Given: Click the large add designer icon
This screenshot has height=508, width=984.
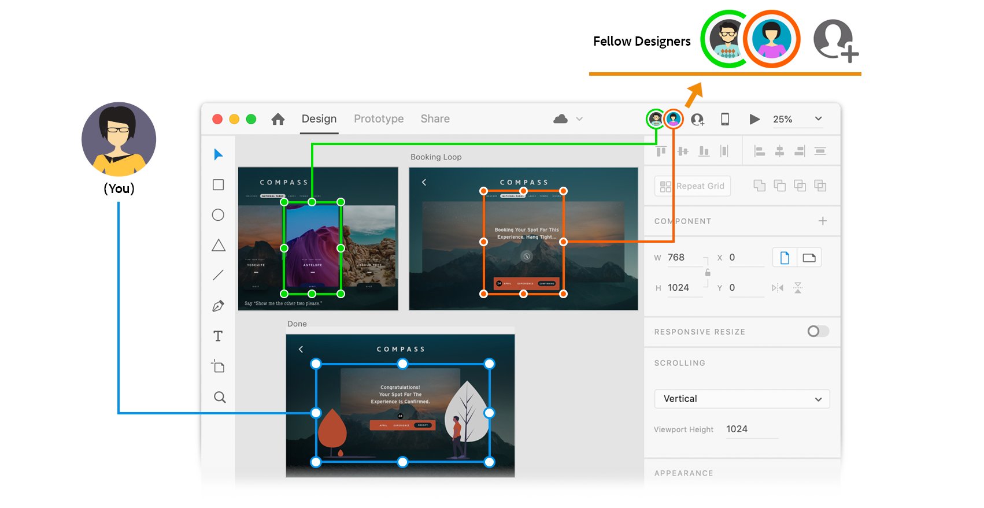Looking at the screenshot, I should pos(835,40).
